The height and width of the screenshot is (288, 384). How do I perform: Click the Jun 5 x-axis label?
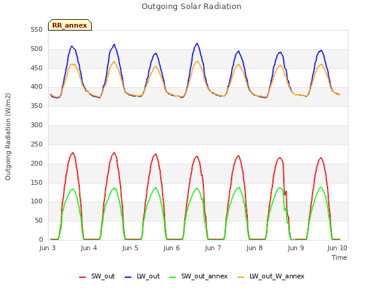(130, 248)
